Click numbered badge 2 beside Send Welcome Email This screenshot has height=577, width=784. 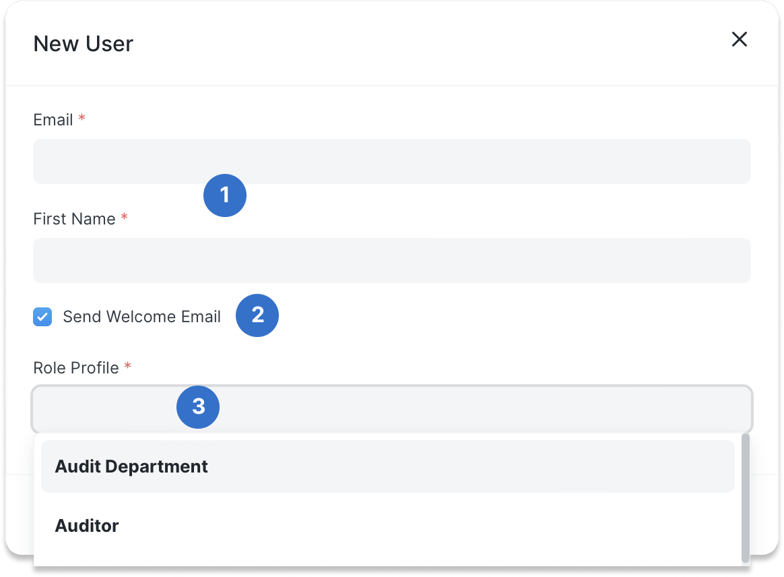click(x=257, y=315)
